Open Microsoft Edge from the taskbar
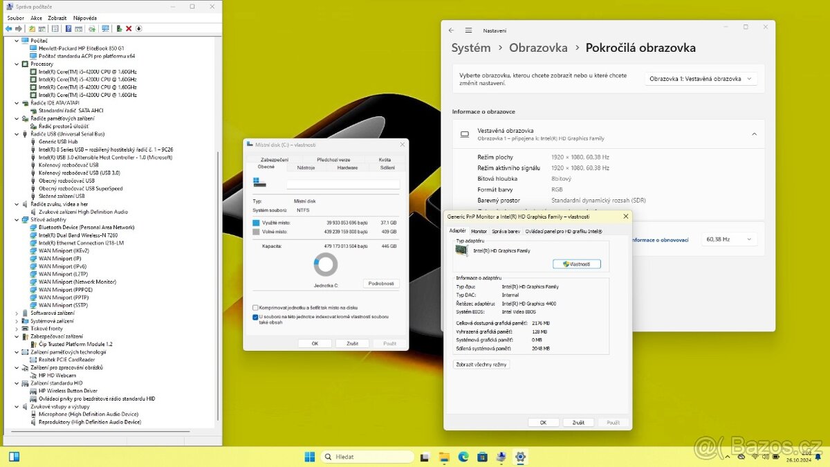The height and width of the screenshot is (467, 830). (463, 457)
